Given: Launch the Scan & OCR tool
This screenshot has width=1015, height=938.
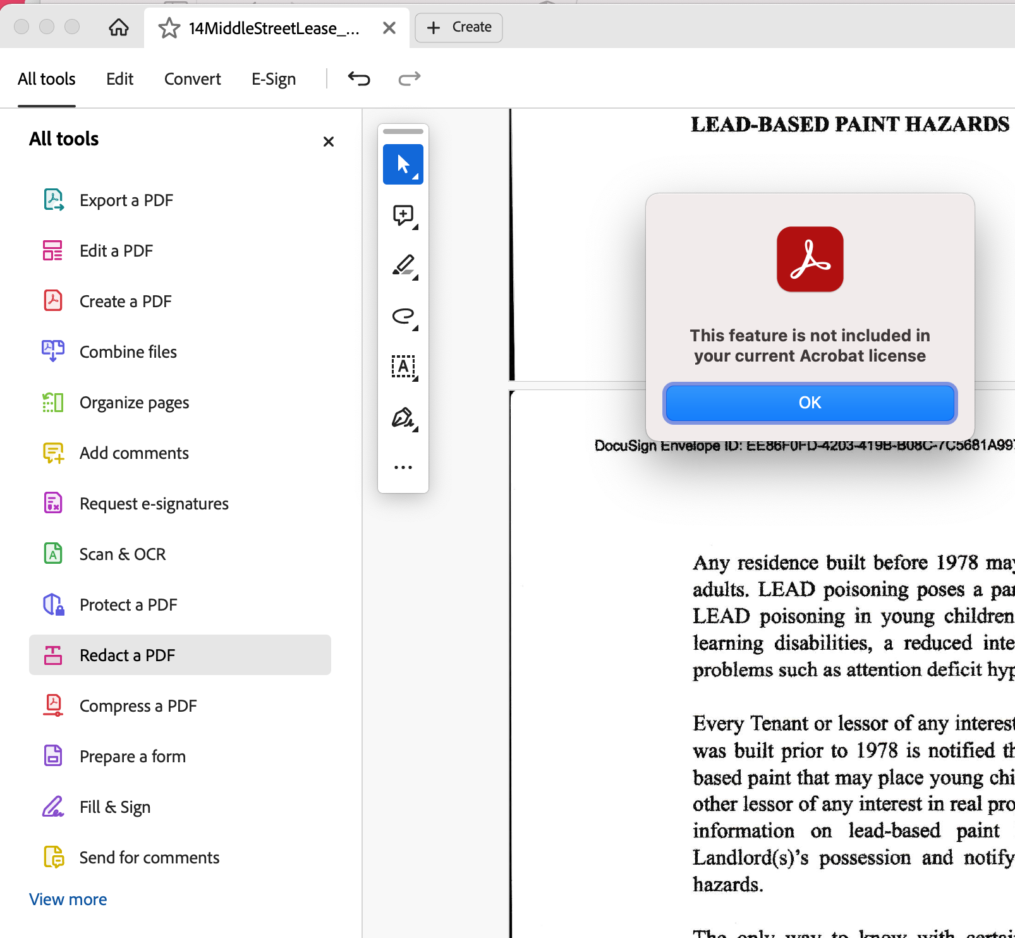Looking at the screenshot, I should [x=122, y=554].
